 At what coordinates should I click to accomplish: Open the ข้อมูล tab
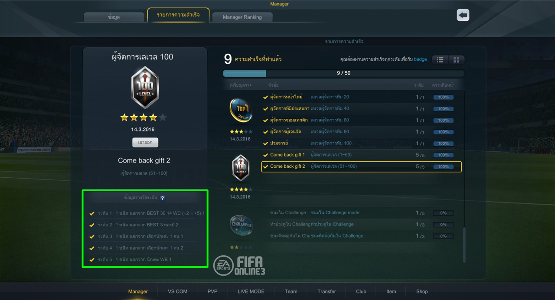114,17
